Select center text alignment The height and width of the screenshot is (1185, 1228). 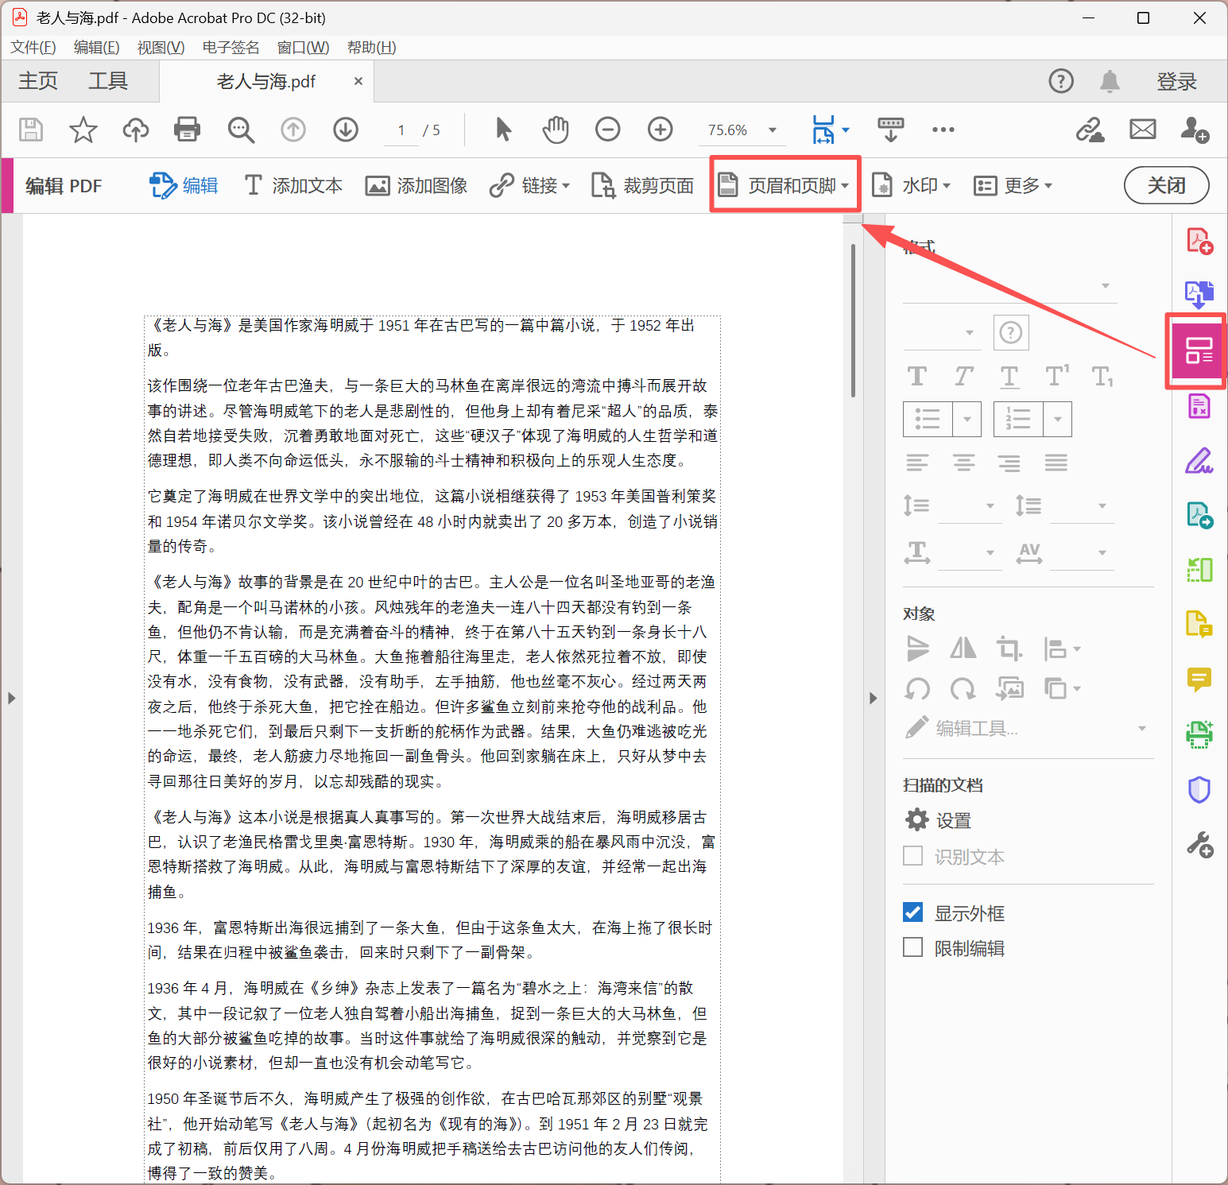(964, 462)
